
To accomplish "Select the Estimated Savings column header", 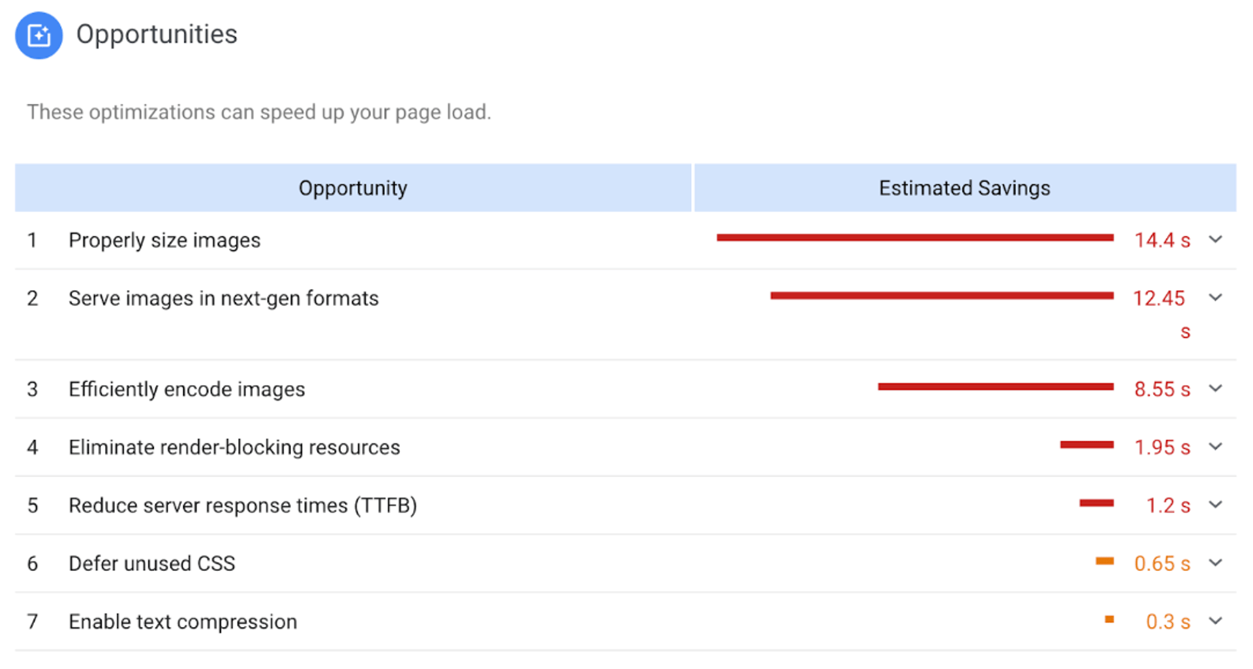I will pyautogui.click(x=964, y=188).
